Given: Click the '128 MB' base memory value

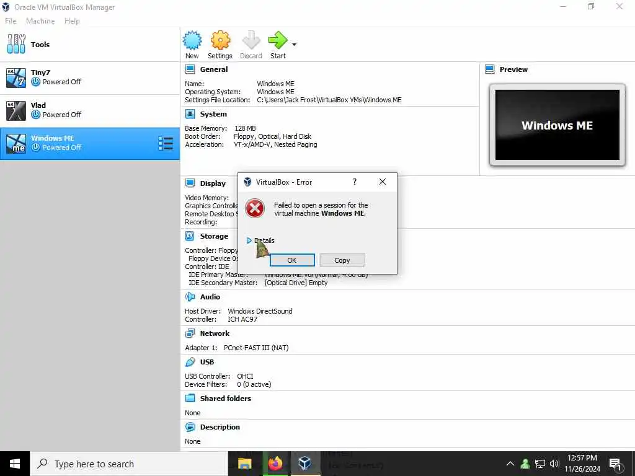Looking at the screenshot, I should click(x=245, y=128).
